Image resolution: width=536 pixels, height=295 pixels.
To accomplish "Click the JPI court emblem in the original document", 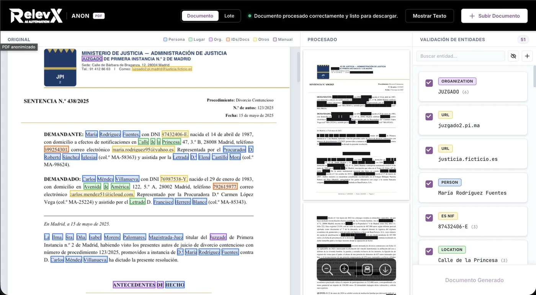I will tap(60, 68).
